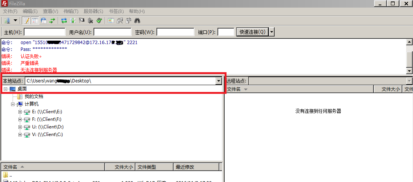Click the message log scroll up arrow
This screenshot has height=182, width=413.
coord(409,42)
